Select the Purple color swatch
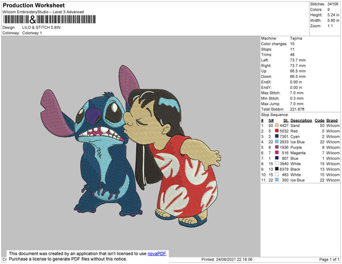 (276, 147)
